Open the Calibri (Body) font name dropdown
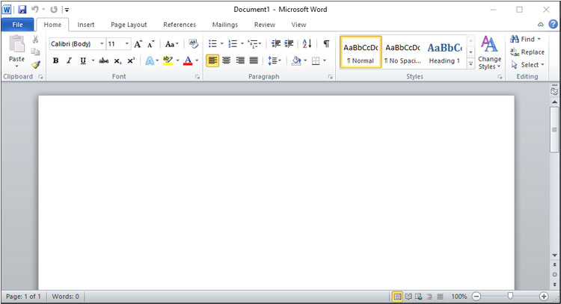The height and width of the screenshot is (304, 561). point(102,43)
